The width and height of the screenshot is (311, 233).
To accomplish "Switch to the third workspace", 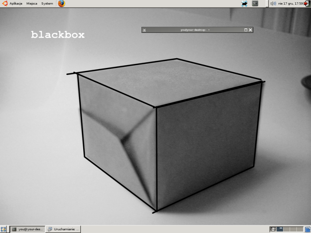I will pyautogui.click(x=293, y=230).
